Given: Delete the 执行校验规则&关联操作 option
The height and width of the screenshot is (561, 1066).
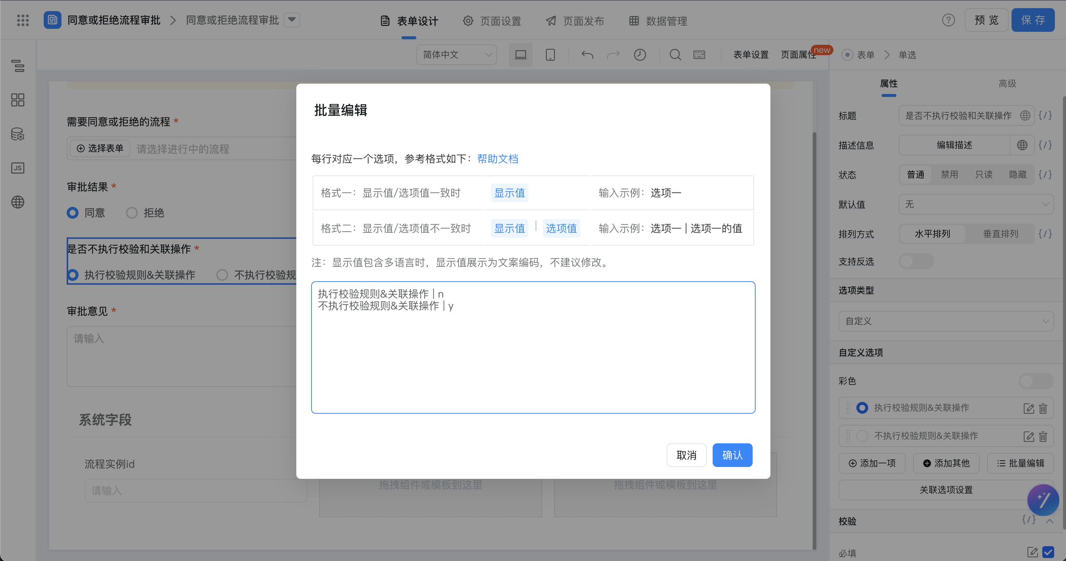Looking at the screenshot, I should point(1043,409).
